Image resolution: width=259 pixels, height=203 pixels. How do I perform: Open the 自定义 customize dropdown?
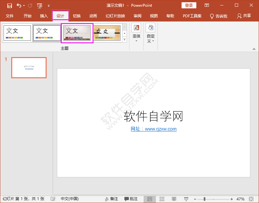[150, 33]
